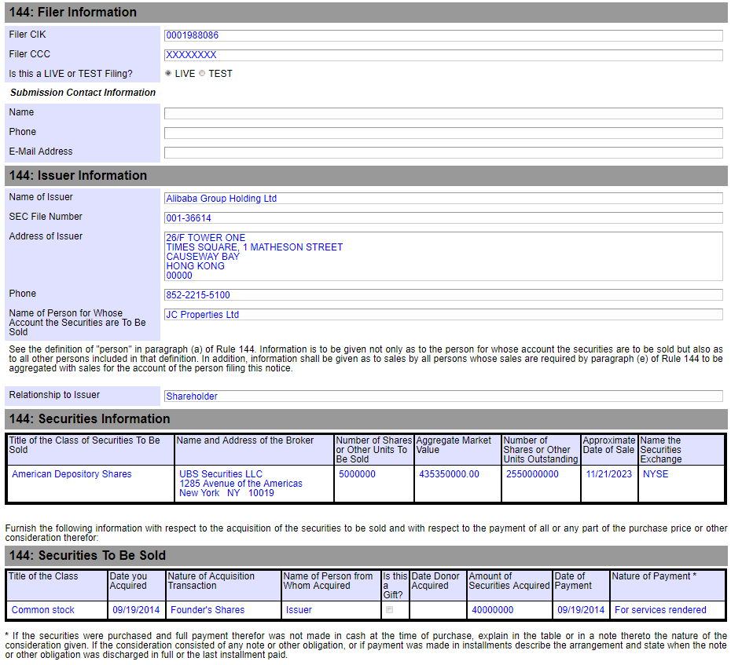
Task: Select the LIVE filing radio button
Action: [x=168, y=73]
